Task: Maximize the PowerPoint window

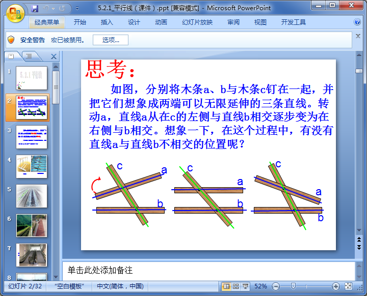Action: pyautogui.click(x=332, y=6)
